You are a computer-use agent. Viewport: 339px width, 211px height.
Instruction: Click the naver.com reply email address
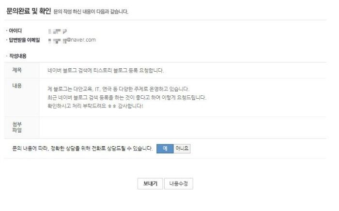click(72, 40)
